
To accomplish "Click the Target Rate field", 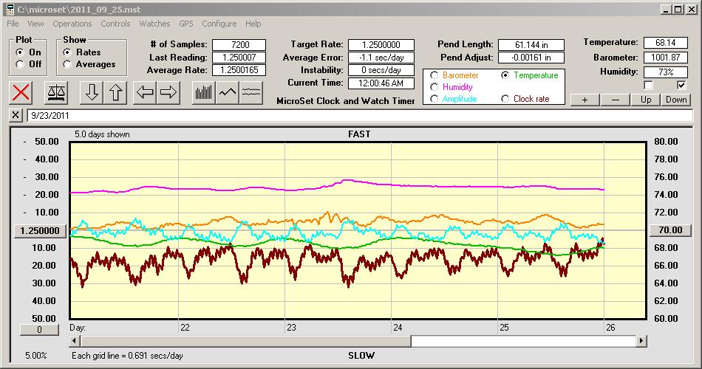I will click(x=381, y=45).
